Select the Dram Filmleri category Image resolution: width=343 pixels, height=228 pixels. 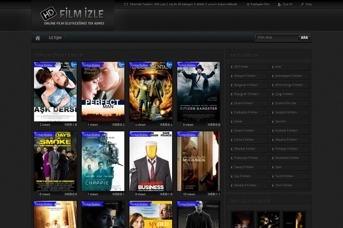(249, 103)
